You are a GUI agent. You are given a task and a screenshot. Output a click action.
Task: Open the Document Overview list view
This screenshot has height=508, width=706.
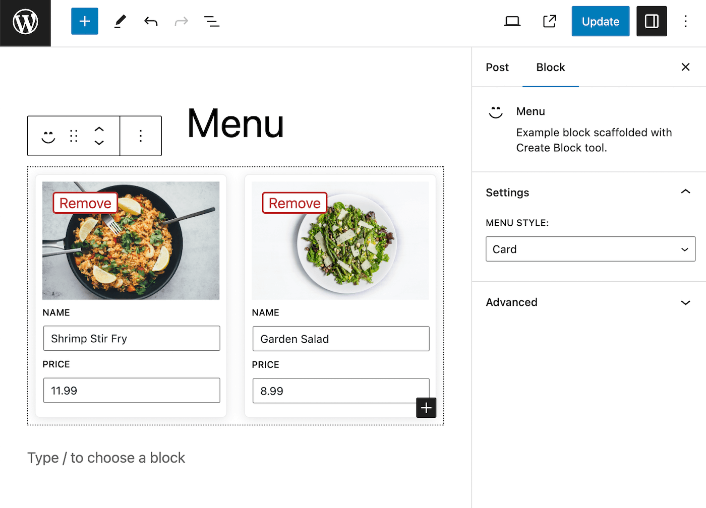(211, 21)
